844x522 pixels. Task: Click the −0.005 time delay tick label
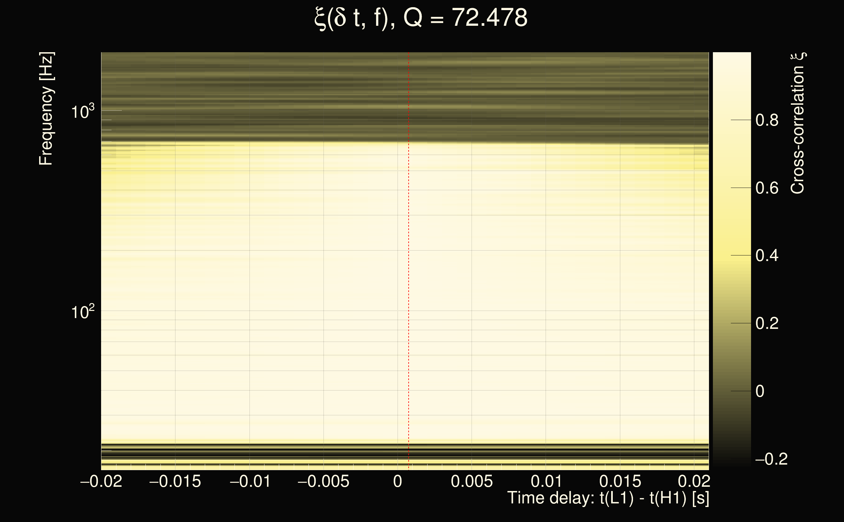[323, 481]
